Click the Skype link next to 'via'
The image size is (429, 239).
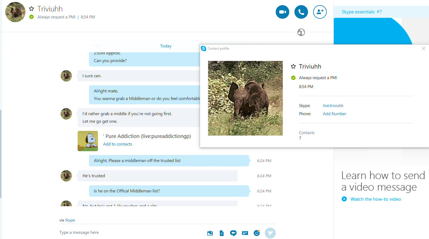(x=70, y=220)
